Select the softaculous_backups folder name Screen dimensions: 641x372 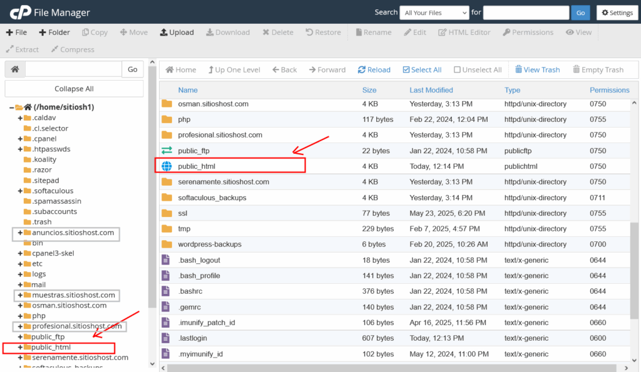(x=212, y=198)
